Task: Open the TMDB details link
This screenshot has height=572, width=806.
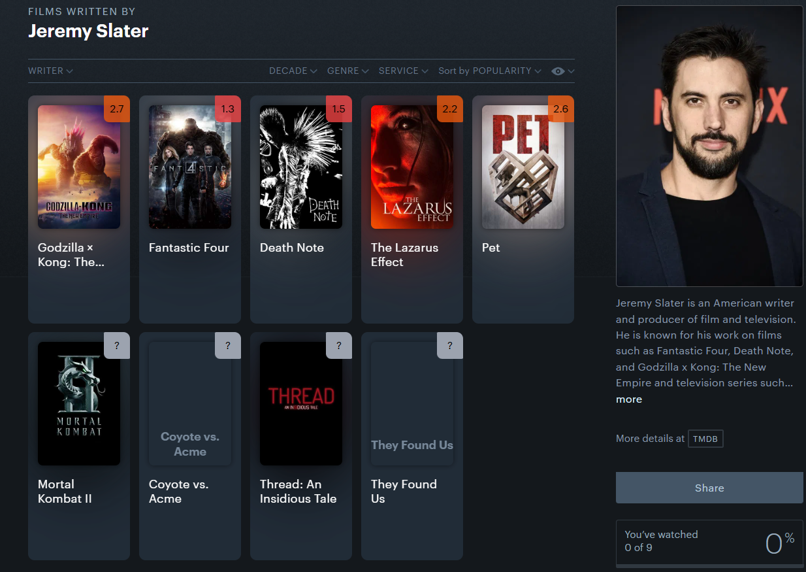Action: [705, 439]
